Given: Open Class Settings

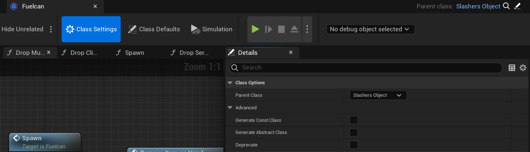Looking at the screenshot, I should [x=91, y=29].
